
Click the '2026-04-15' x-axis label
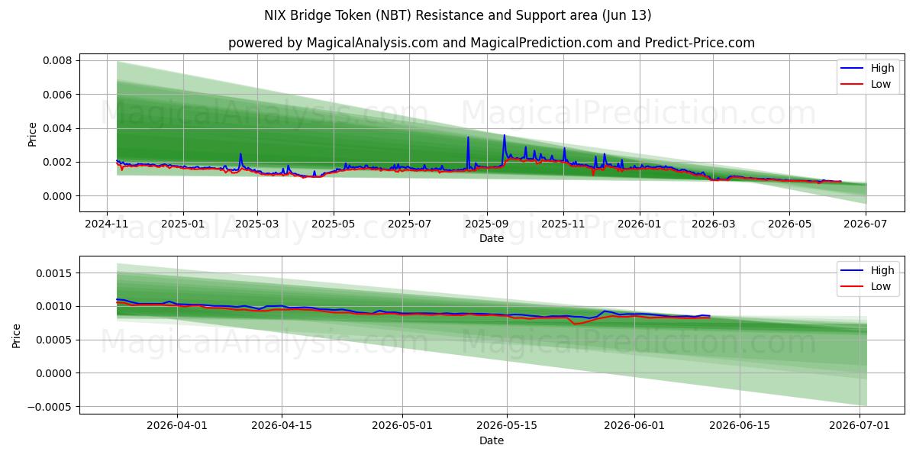282,427
